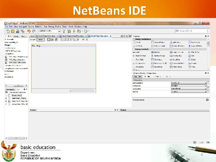
Task: Click the Build Main Project hammer icon
Action: point(64,31)
